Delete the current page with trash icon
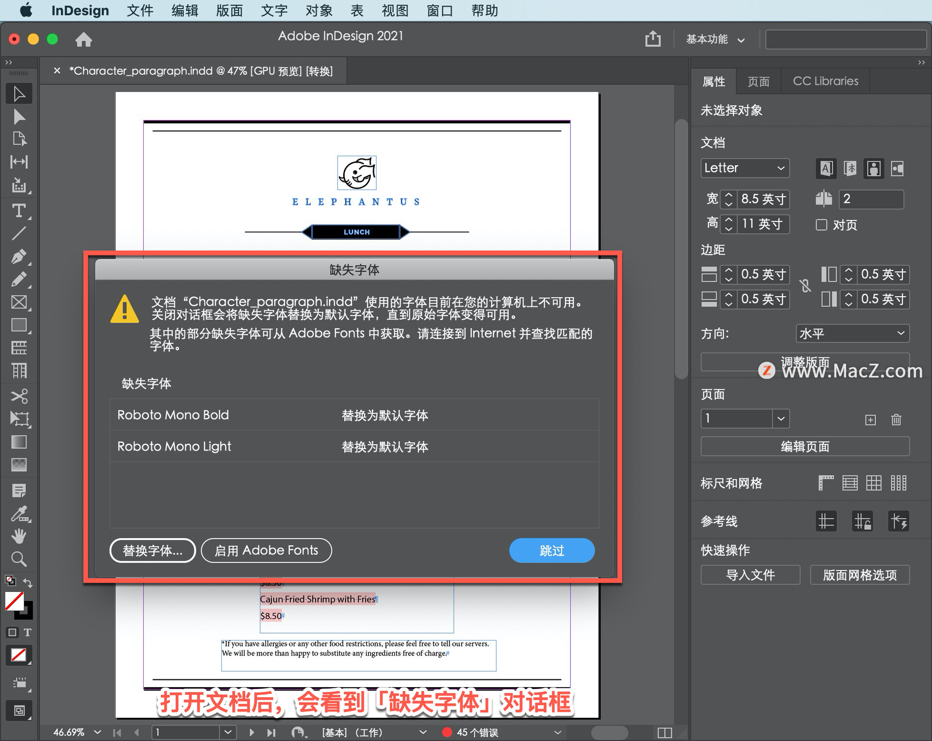This screenshot has height=741, width=932. click(x=896, y=419)
